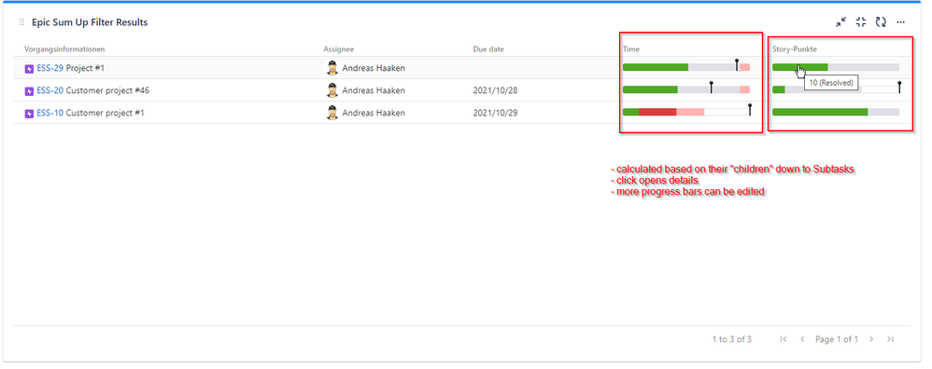Click the epic icon beside ESS-20
The height and width of the screenshot is (369, 932).
click(29, 91)
